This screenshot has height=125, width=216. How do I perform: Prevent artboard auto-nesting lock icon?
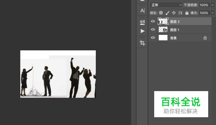pyautogui.click(x=180, y=13)
